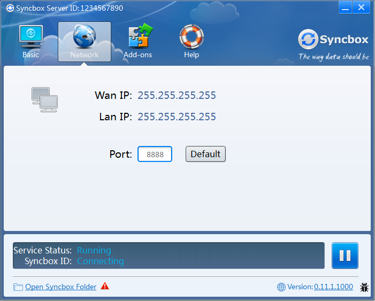375x301 pixels.
Task: Pause the Syncbox service
Action: click(345, 256)
